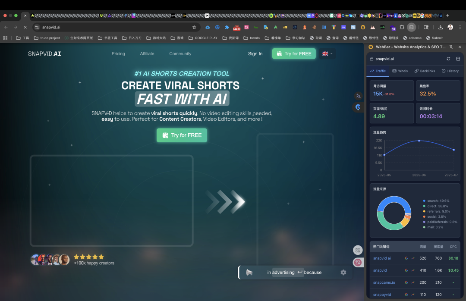Switch to the Backlinks tab
This screenshot has height=301, width=466.
pos(425,71)
